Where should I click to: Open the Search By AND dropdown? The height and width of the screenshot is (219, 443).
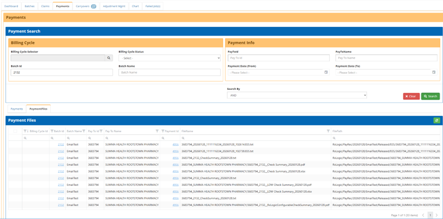296,96
